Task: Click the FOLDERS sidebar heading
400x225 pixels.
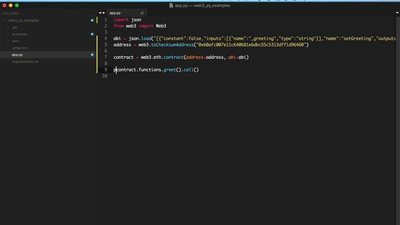Action: [11, 13]
